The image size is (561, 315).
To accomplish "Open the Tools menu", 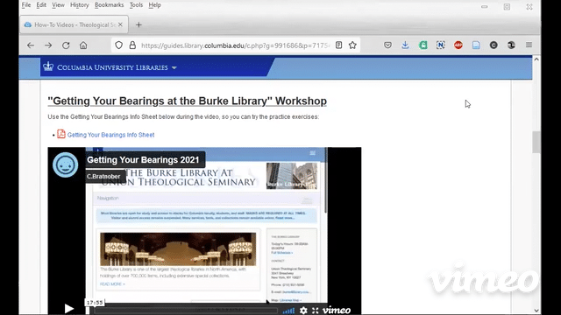I will pyautogui.click(x=136, y=5).
